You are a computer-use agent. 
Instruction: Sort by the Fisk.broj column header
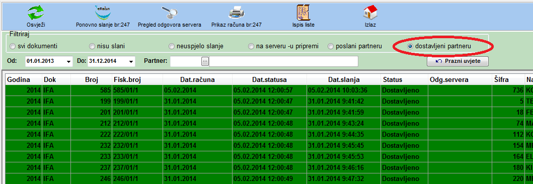[x=137, y=80]
